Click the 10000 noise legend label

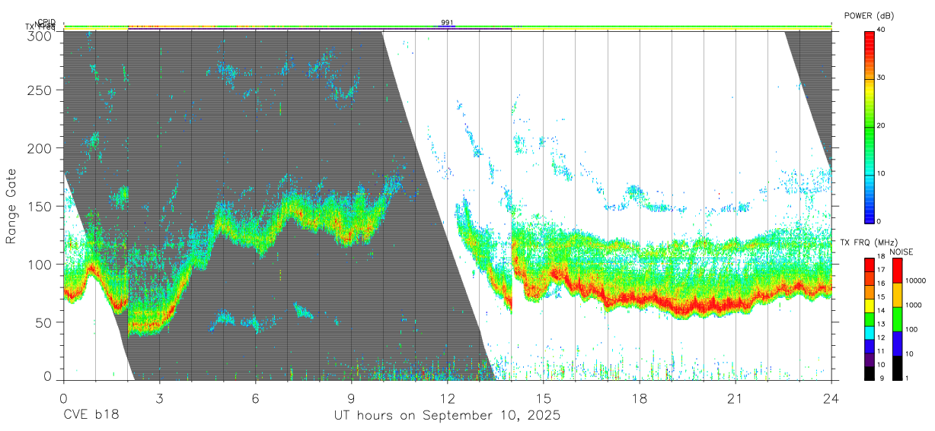(916, 280)
